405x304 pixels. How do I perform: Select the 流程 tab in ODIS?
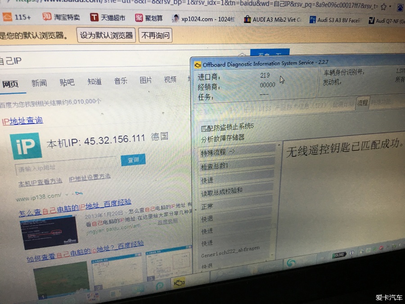tap(362, 103)
